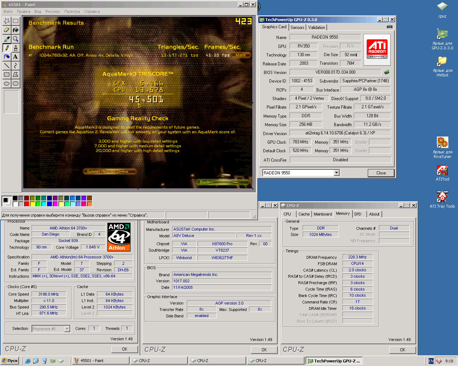
Task: Select the Pick Color eyedropper tool
Action: pos(6,39)
